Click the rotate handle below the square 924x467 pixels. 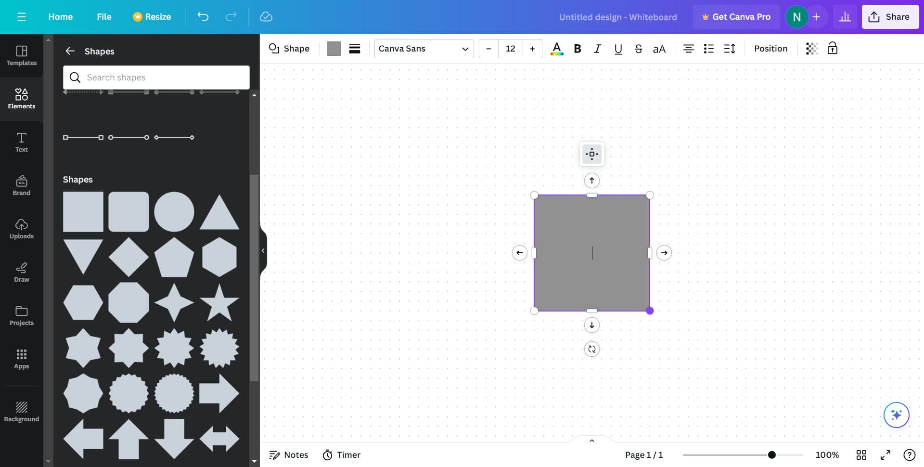click(591, 349)
